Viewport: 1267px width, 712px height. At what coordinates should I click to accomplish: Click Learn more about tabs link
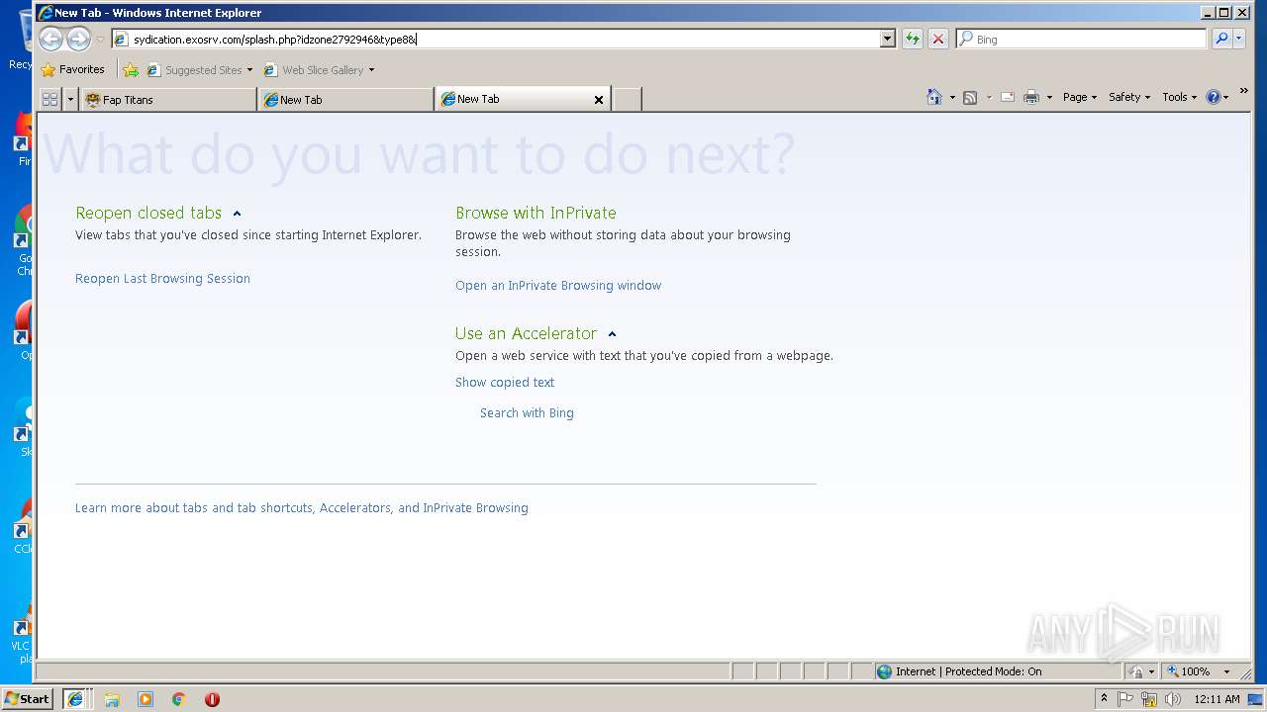302,508
